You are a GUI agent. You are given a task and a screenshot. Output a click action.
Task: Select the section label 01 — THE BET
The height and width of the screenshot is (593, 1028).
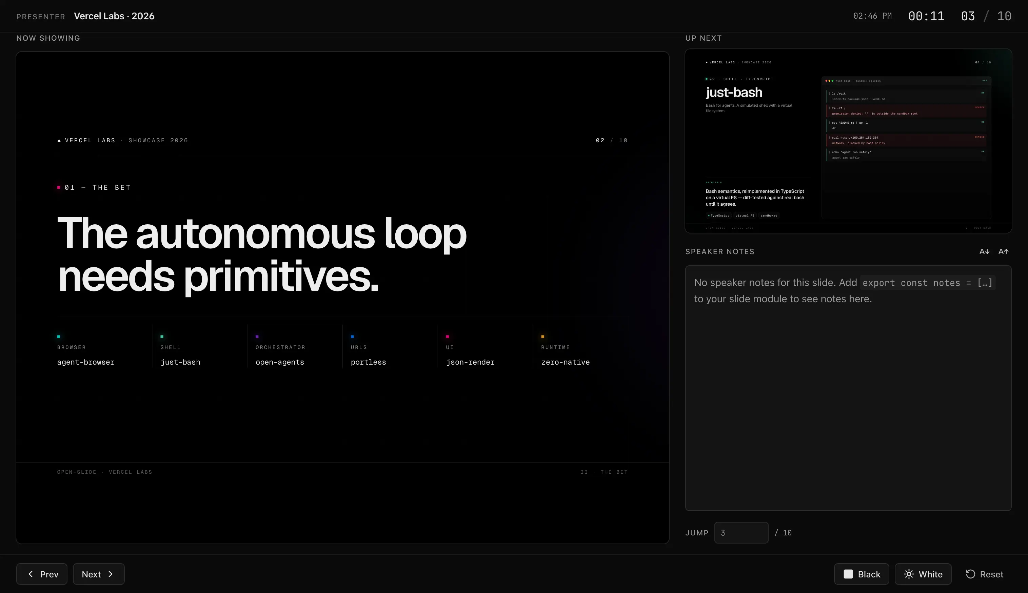(x=97, y=187)
